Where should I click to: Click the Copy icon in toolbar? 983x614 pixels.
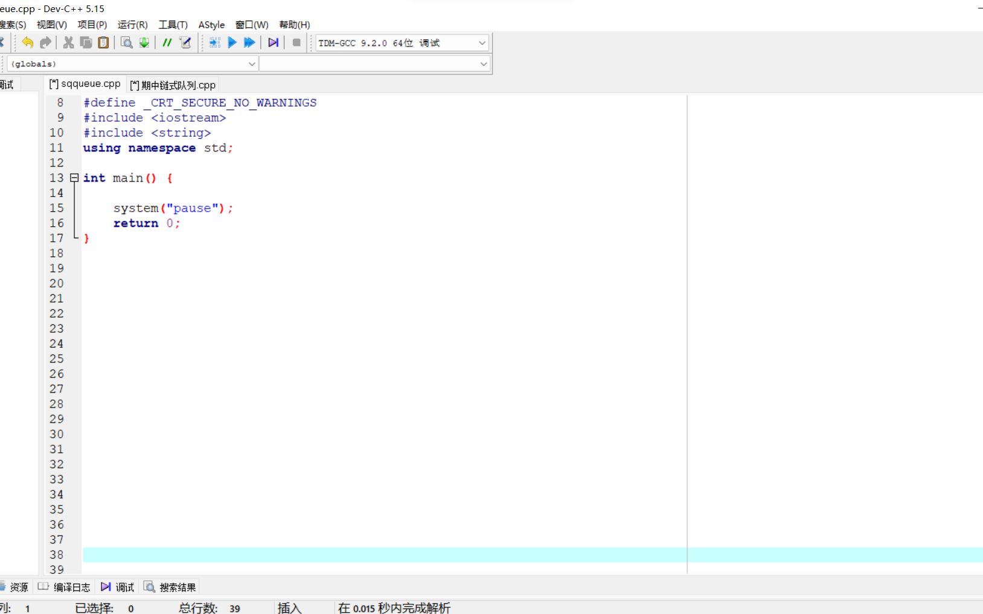(x=86, y=42)
